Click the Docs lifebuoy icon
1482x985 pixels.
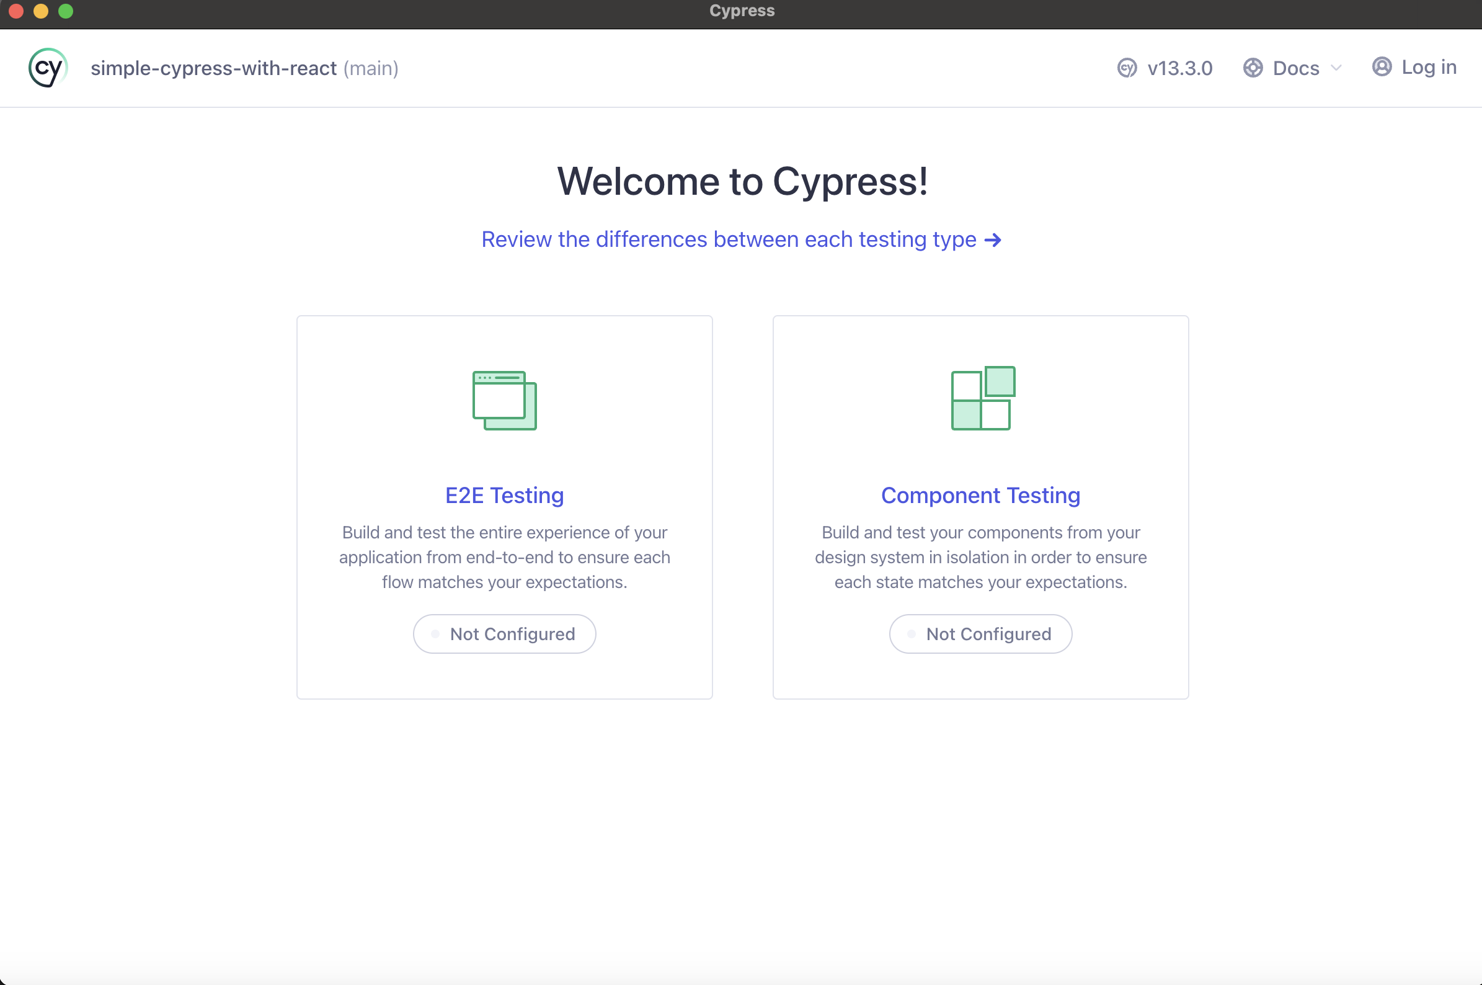(1253, 68)
